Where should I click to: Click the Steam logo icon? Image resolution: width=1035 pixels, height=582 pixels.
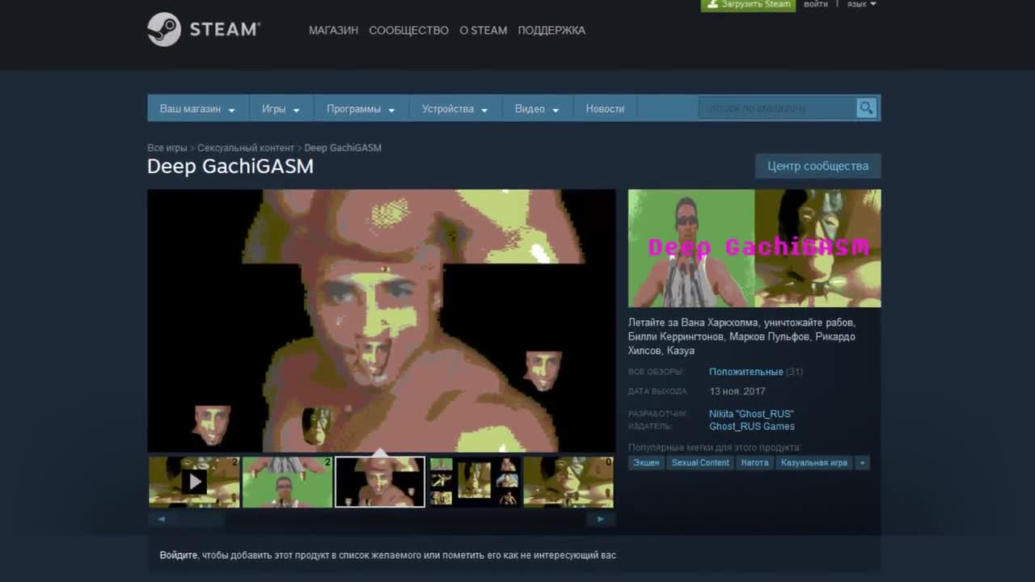[x=164, y=30]
